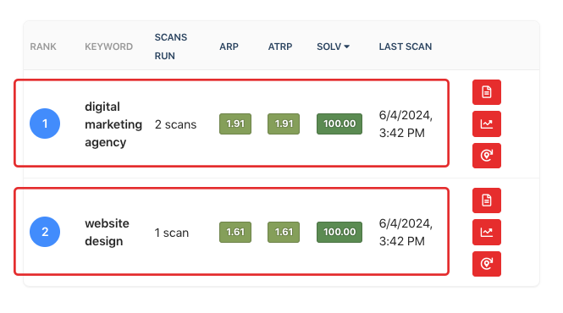View trend chart for digital marketing agency

pyautogui.click(x=487, y=124)
